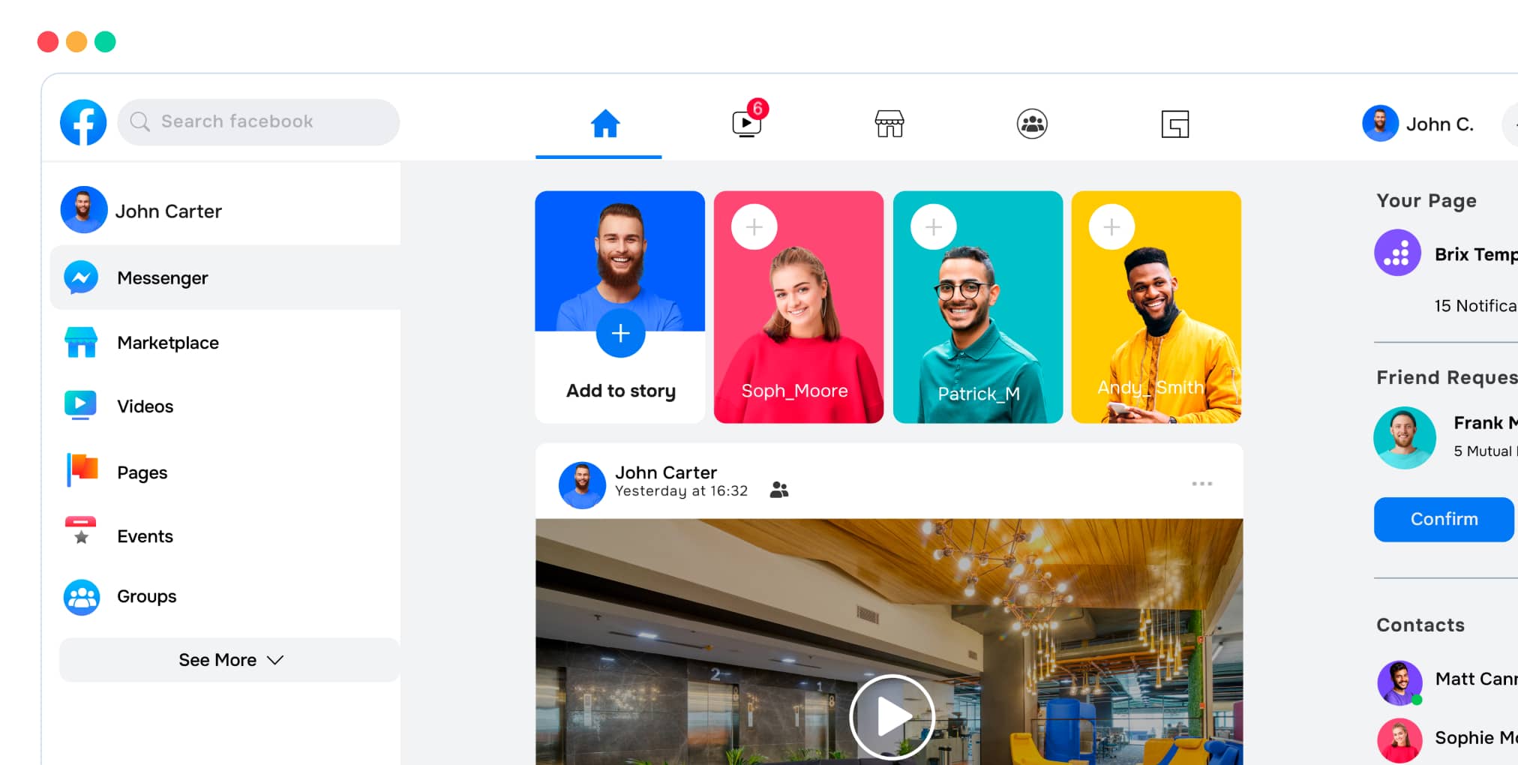Screen dimensions: 1518x765
Task: Open the Add to story card
Action: [619, 307]
